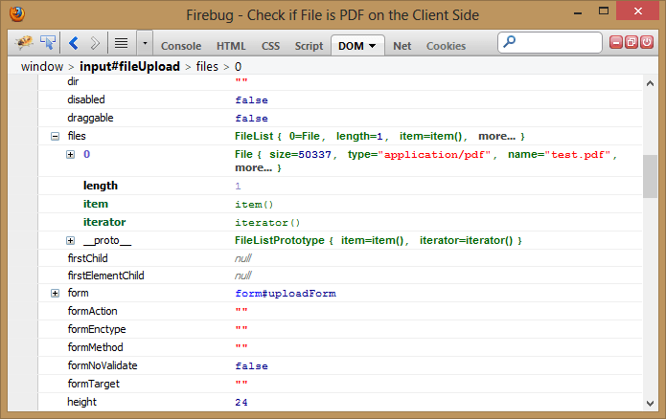Image resolution: width=666 pixels, height=419 pixels.
Task: Click the vertical scrollbar thumb
Action: click(x=650, y=174)
